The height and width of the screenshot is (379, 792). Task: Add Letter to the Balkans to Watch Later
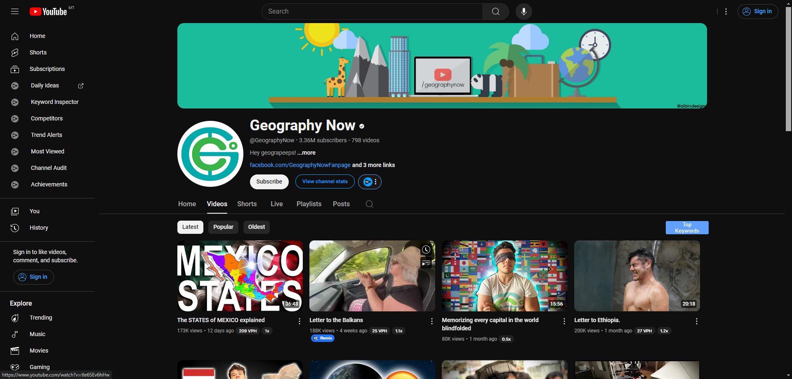[x=426, y=250]
